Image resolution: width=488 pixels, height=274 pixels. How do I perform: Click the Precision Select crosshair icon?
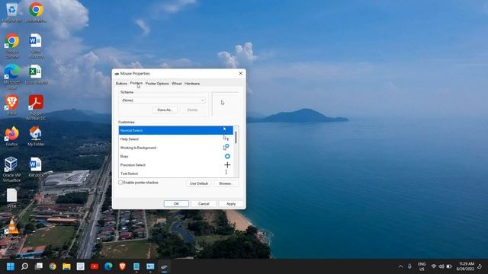tap(227, 165)
